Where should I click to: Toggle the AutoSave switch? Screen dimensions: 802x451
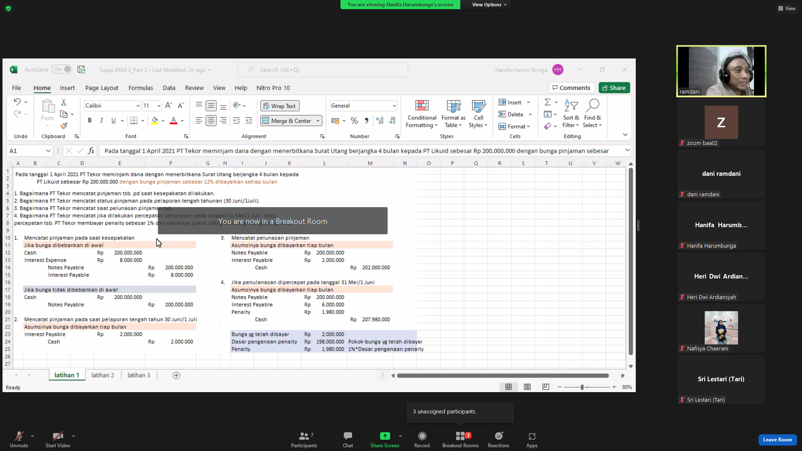tap(62, 69)
